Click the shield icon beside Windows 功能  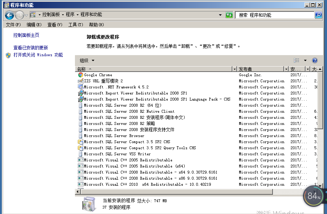click(8, 55)
